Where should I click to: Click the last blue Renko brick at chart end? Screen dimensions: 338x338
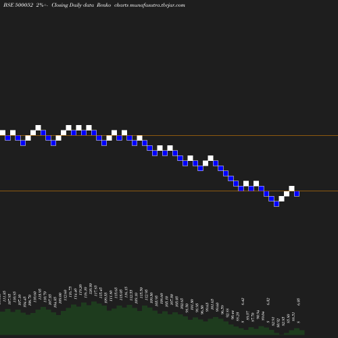tap(297, 193)
